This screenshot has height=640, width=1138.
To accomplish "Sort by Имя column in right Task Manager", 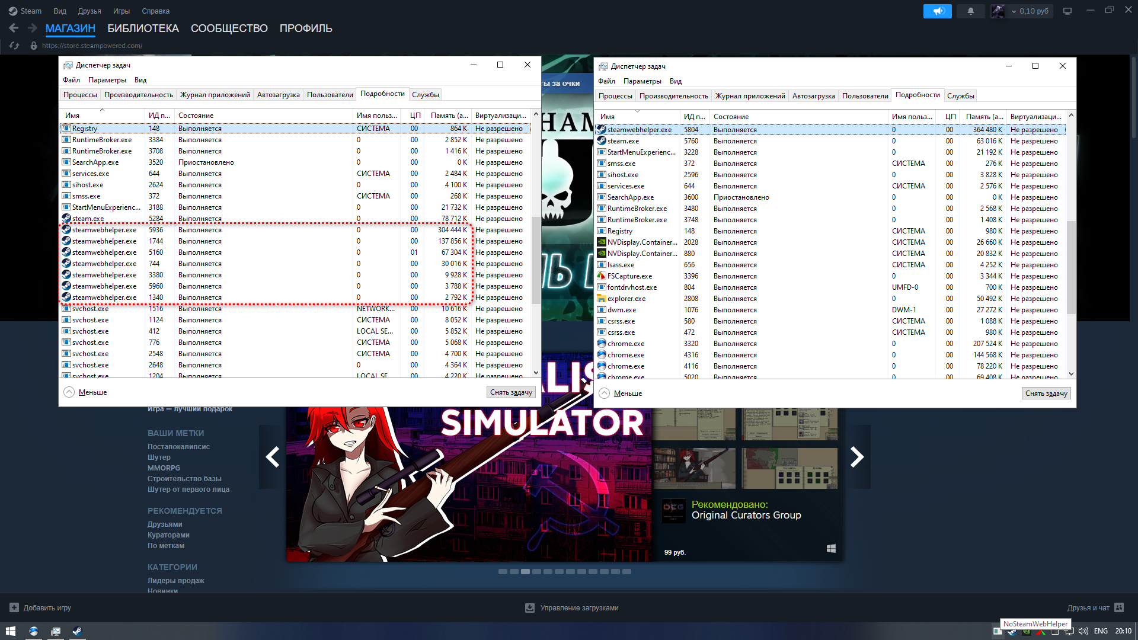I will (637, 116).
